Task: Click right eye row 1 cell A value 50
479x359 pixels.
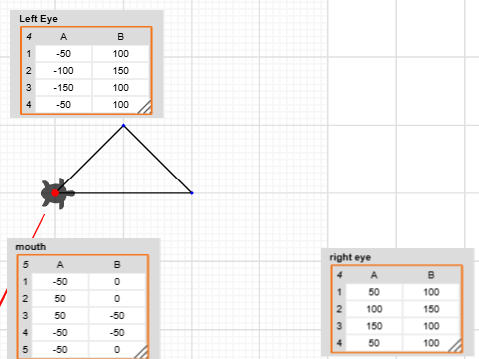Action: (x=374, y=292)
